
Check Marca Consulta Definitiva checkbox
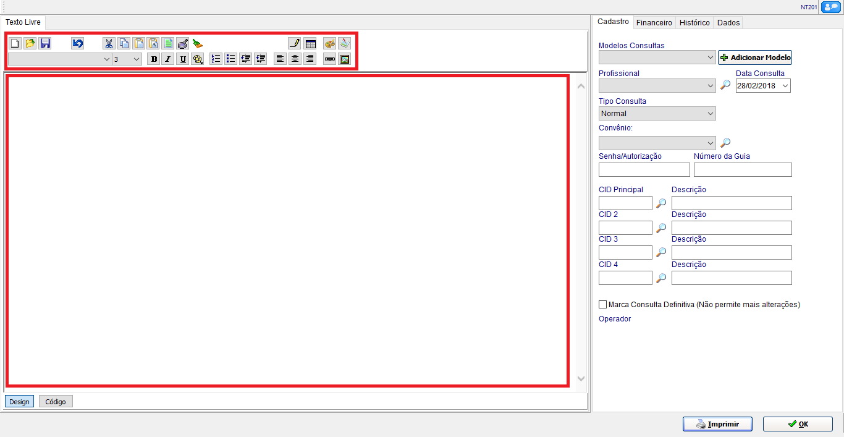click(603, 305)
